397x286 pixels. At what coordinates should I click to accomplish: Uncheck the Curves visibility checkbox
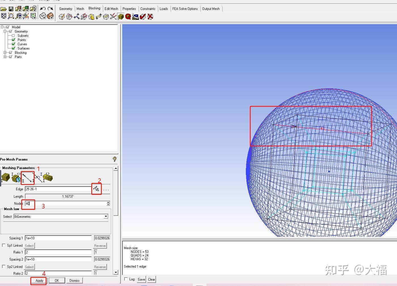pos(13,44)
